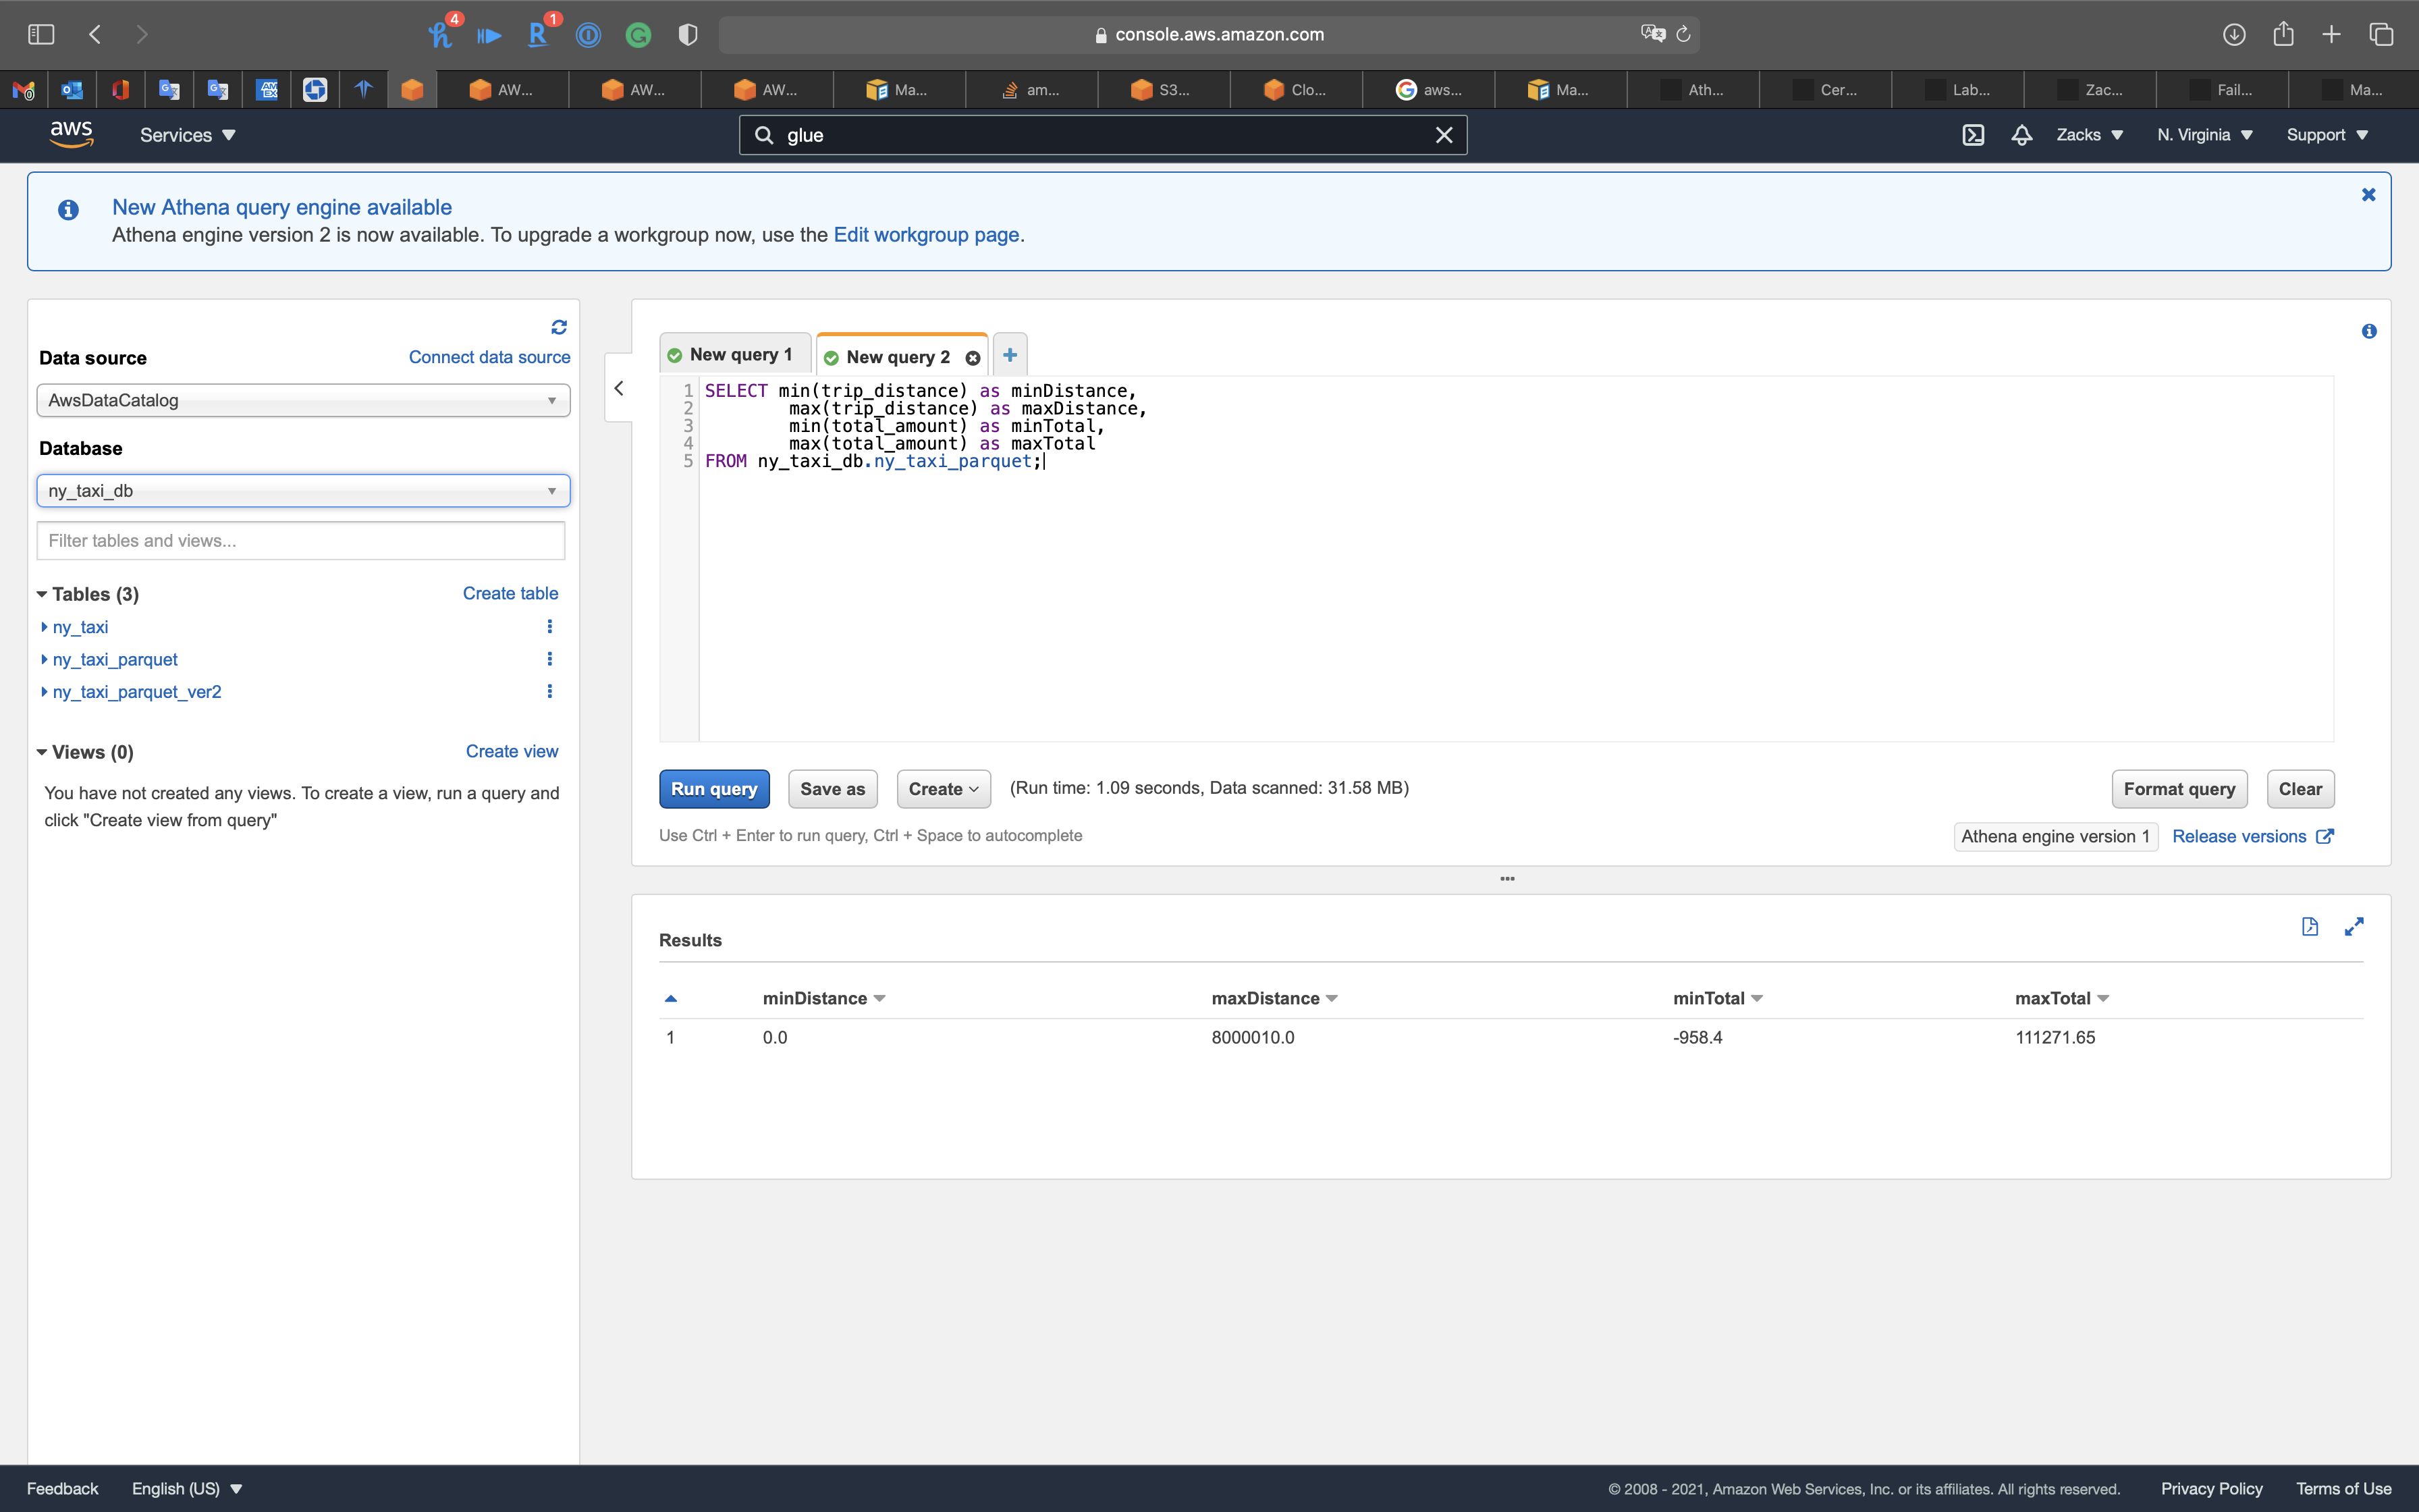Viewport: 2419px width, 1512px height.
Task: Click the AWS CloudShell icon
Action: pyautogui.click(x=1972, y=135)
